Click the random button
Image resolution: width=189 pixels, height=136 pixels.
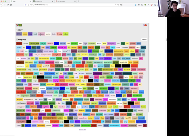(144, 40)
